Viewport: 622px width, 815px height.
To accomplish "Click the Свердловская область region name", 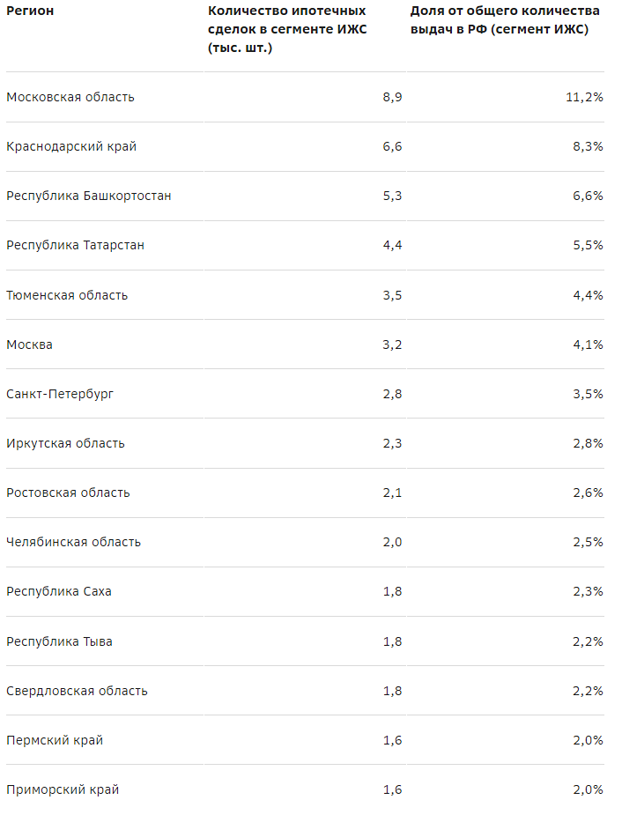I will 77,691.
